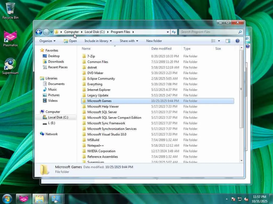Click the Search Program Files box
Image resolution: width=273 pixels, height=204 pixels.
pos(209,32)
